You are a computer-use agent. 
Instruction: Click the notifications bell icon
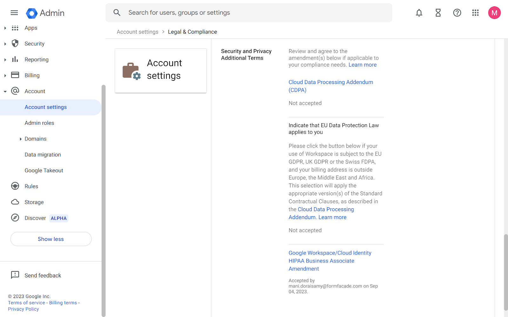pos(419,13)
